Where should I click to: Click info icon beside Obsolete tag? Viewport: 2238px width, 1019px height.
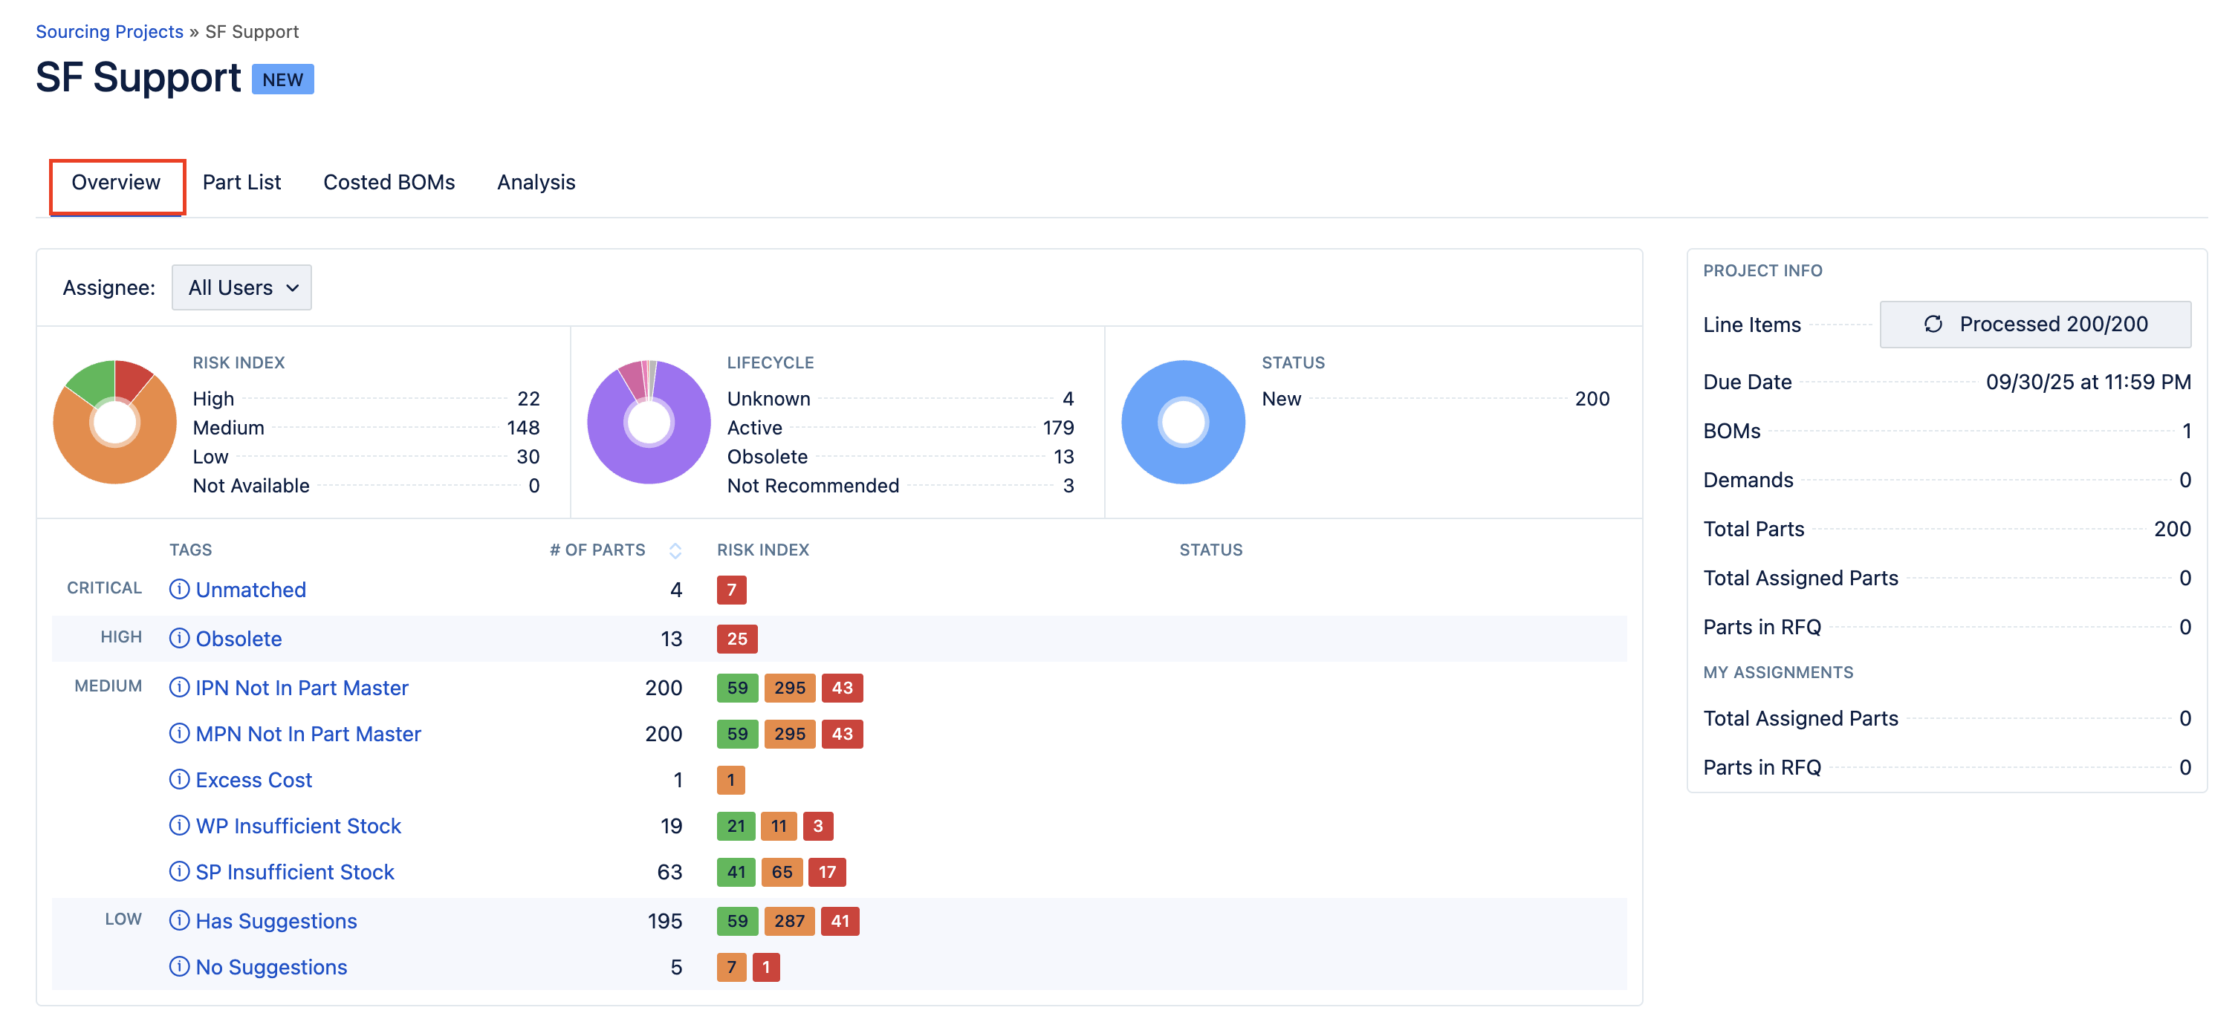point(179,639)
